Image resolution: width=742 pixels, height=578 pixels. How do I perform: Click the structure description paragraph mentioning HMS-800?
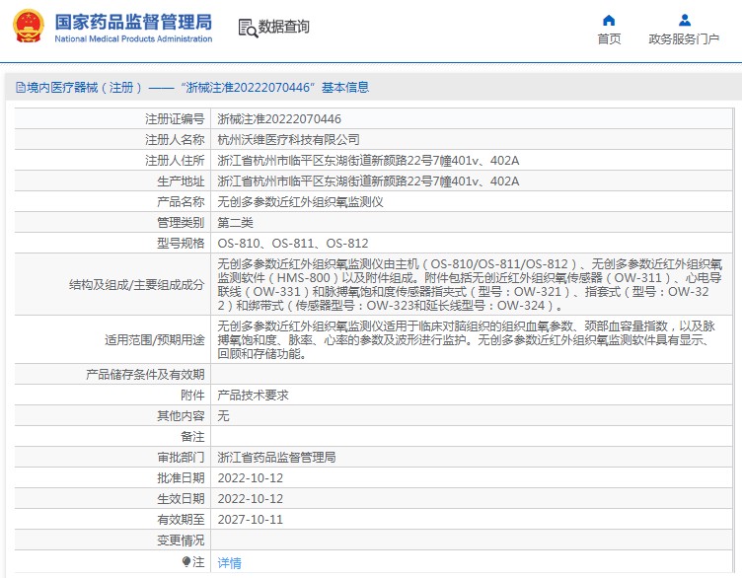click(470, 285)
